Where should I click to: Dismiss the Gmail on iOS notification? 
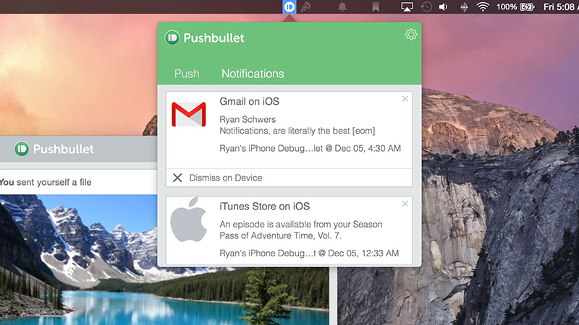pos(405,98)
